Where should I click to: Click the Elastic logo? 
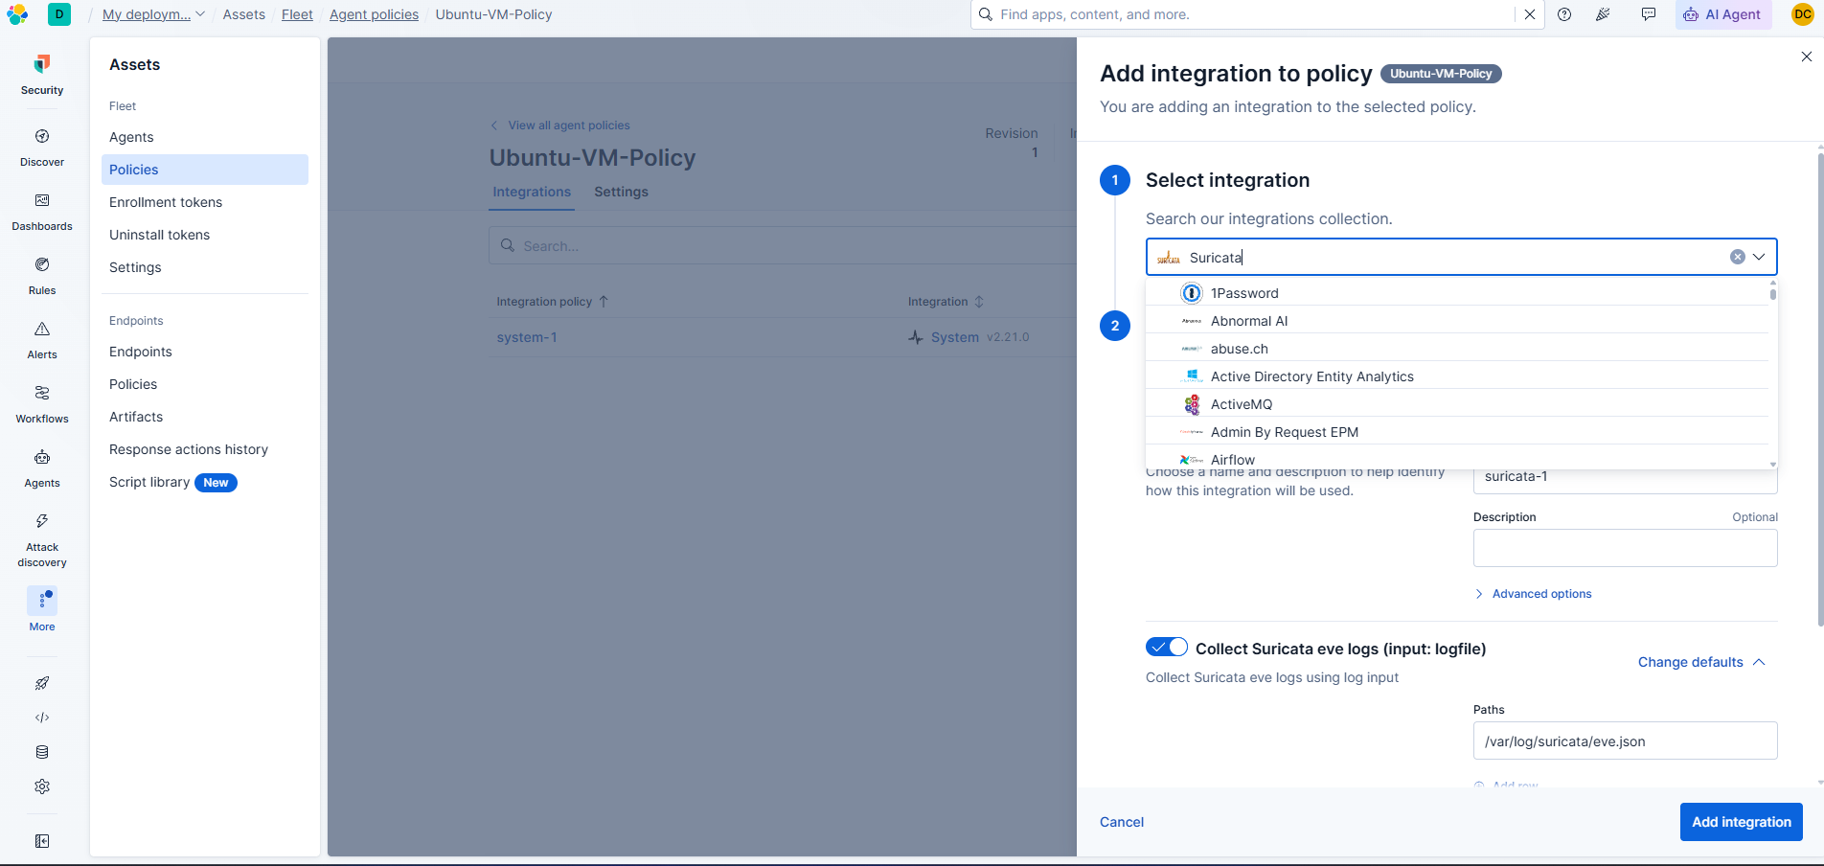click(x=17, y=14)
